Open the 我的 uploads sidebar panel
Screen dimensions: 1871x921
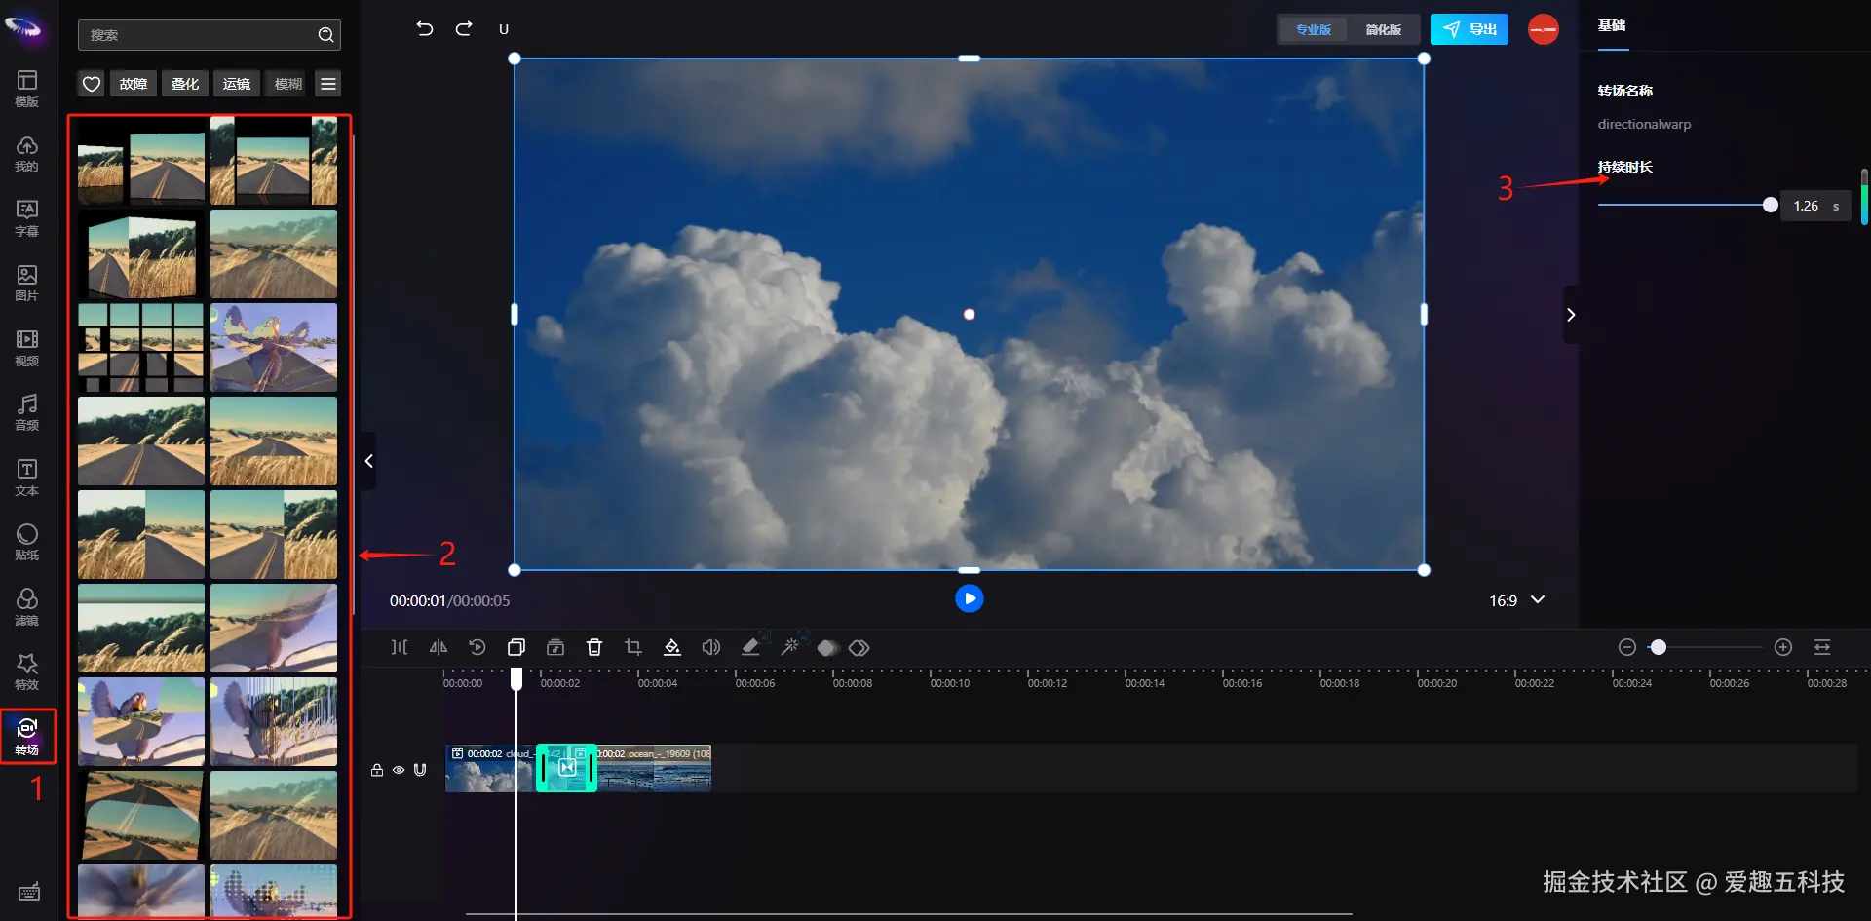27,153
